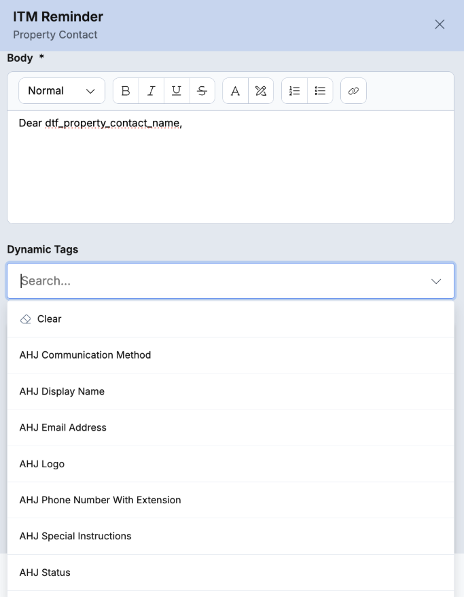Insert a hyperlink using the chain icon

pyautogui.click(x=353, y=90)
